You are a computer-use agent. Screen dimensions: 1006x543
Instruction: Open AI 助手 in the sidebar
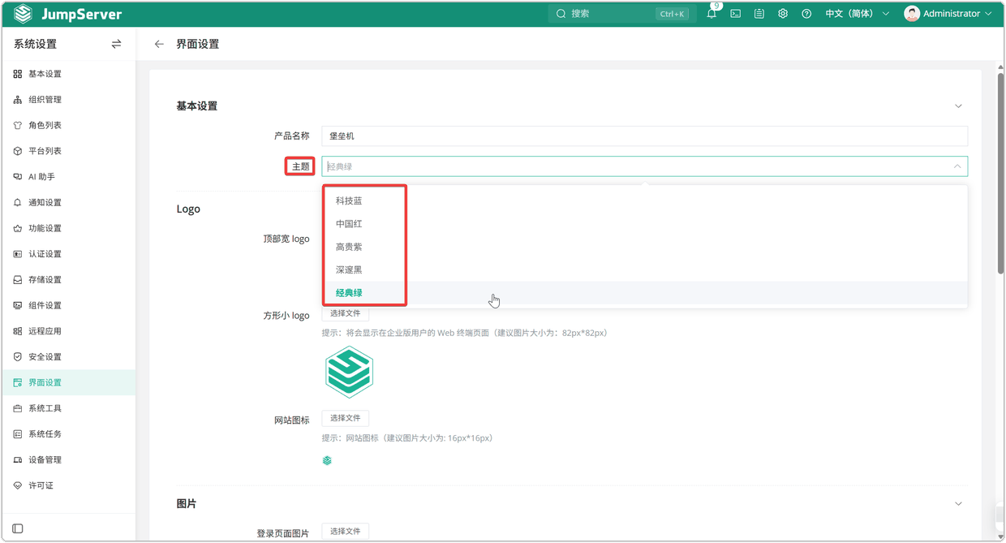[x=68, y=177]
